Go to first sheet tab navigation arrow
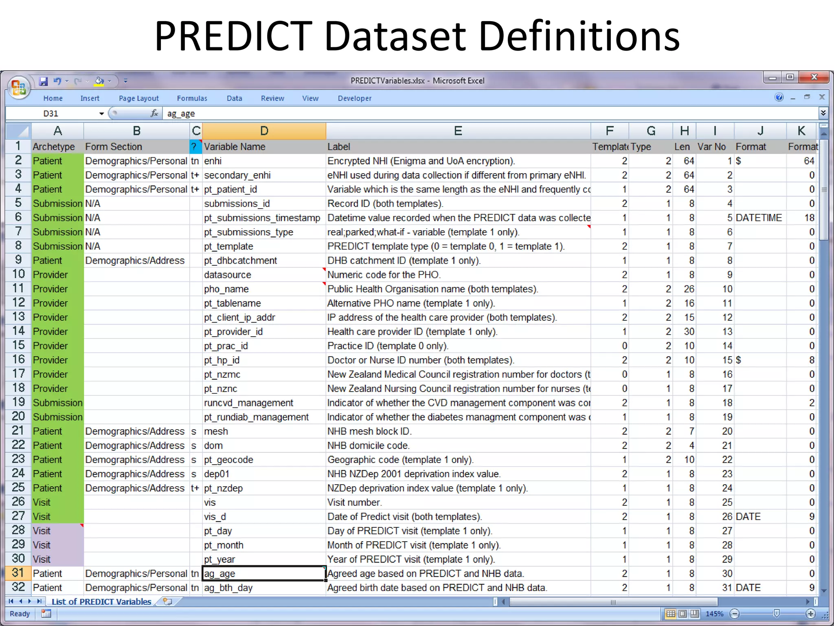 (x=11, y=601)
